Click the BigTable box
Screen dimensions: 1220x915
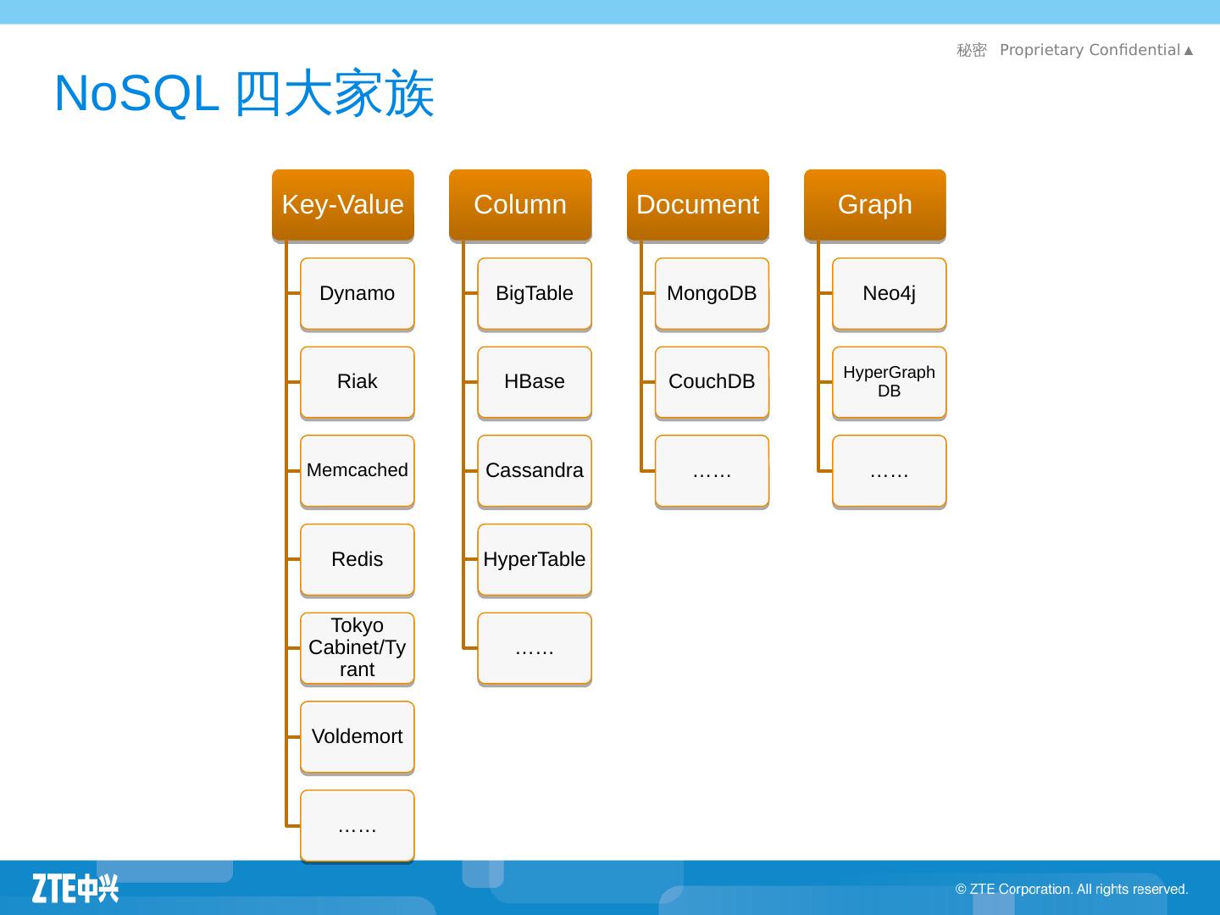[535, 294]
